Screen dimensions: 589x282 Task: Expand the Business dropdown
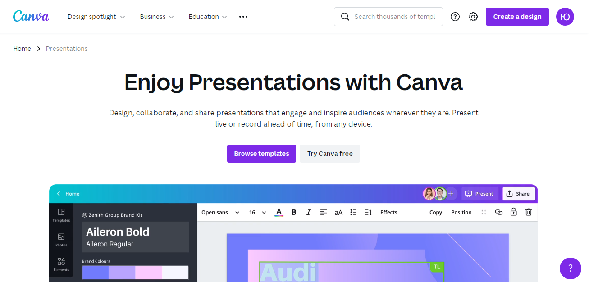pos(157,17)
